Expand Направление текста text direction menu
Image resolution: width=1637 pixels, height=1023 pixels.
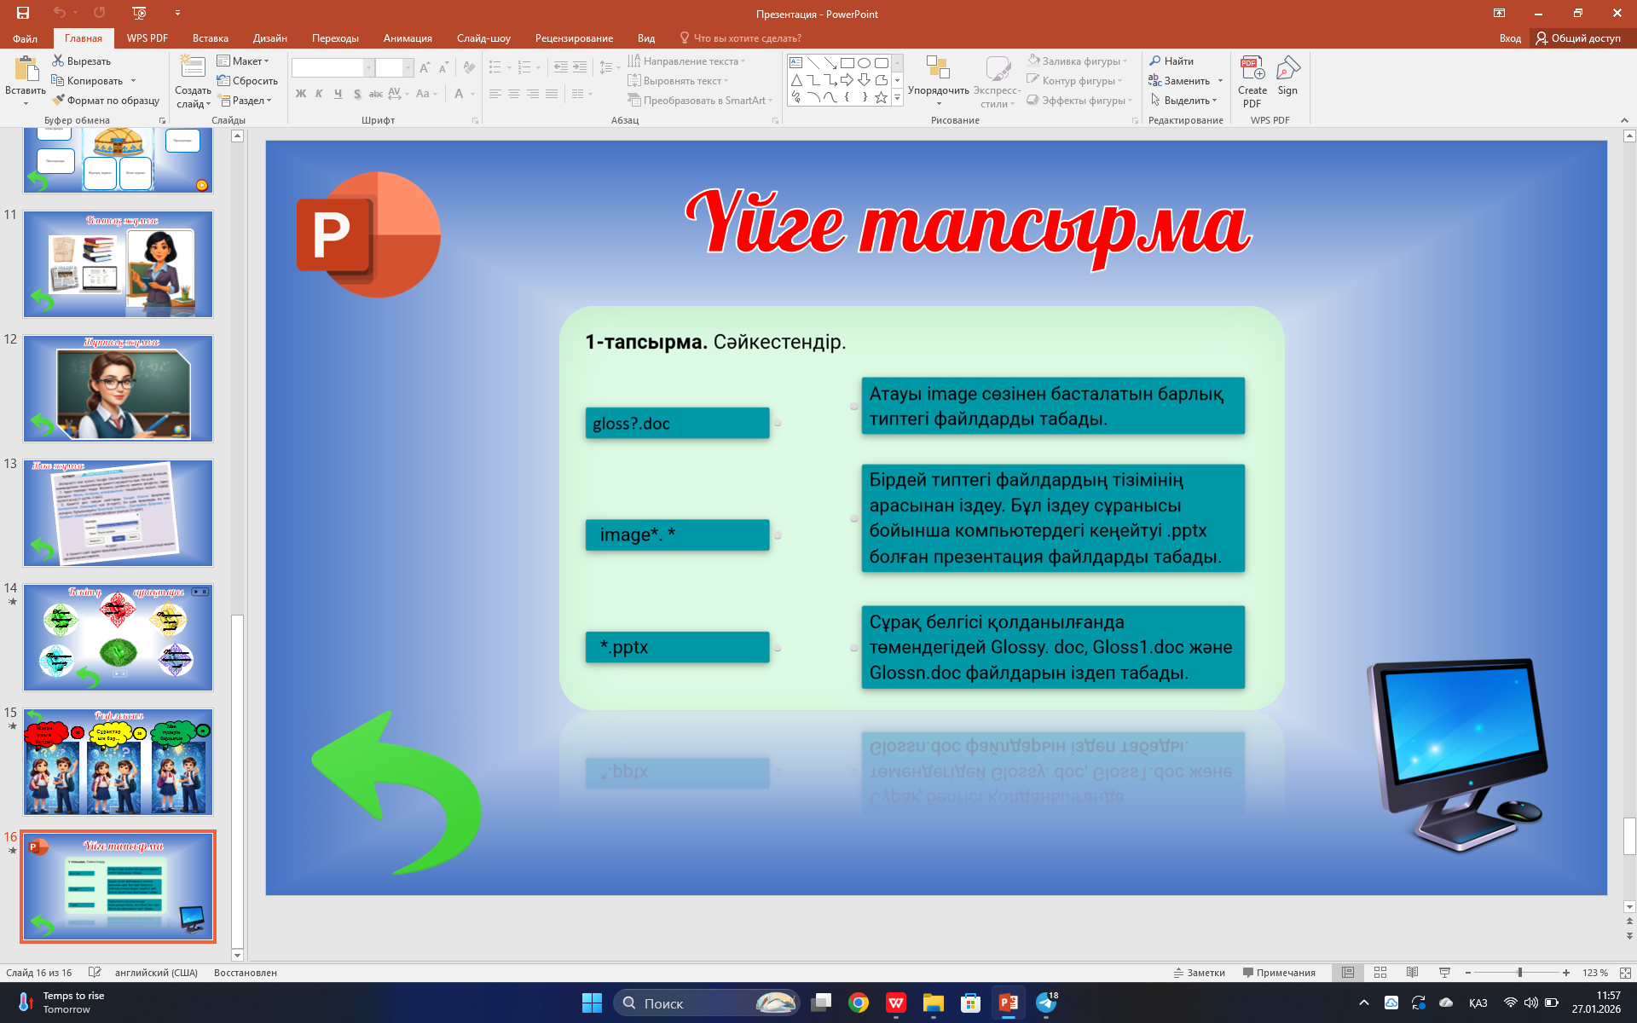coord(686,61)
